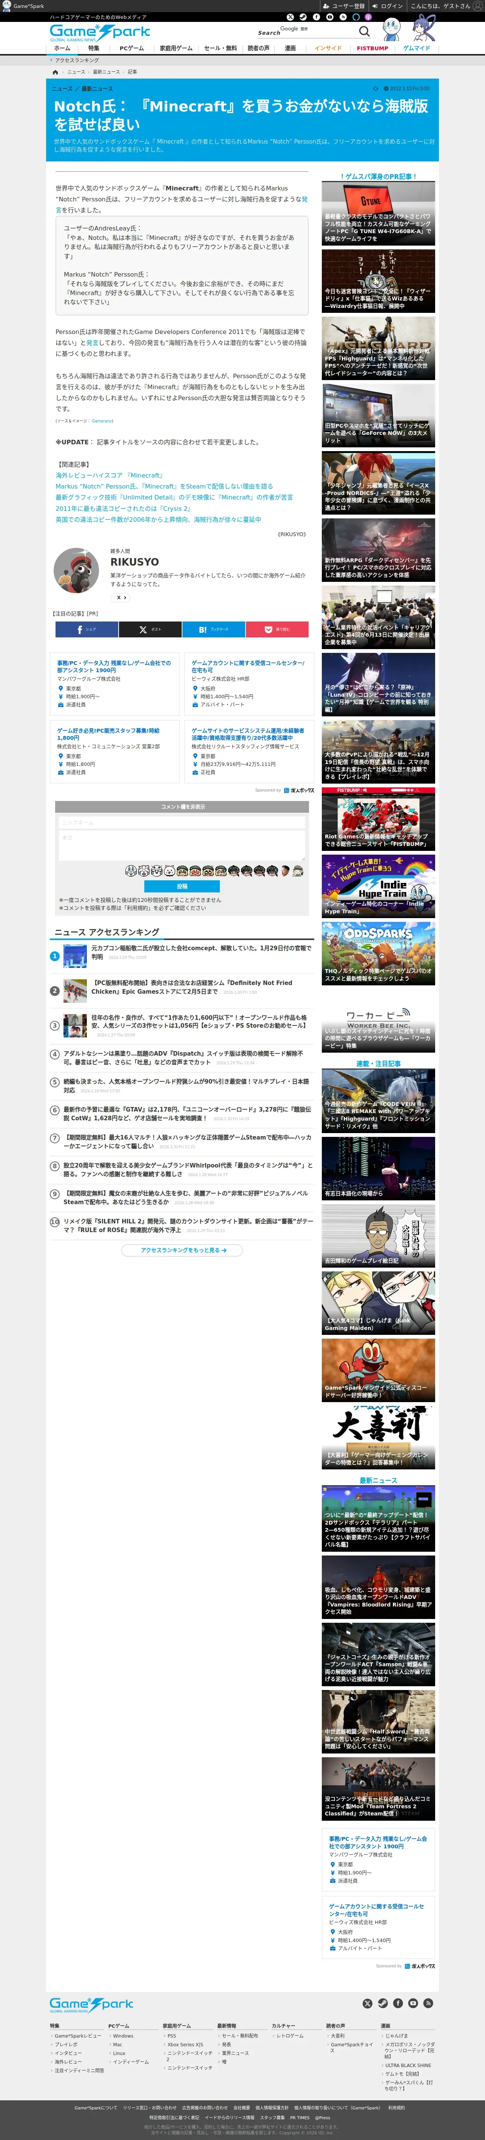Open the RSS feed icon in the header

343,17
